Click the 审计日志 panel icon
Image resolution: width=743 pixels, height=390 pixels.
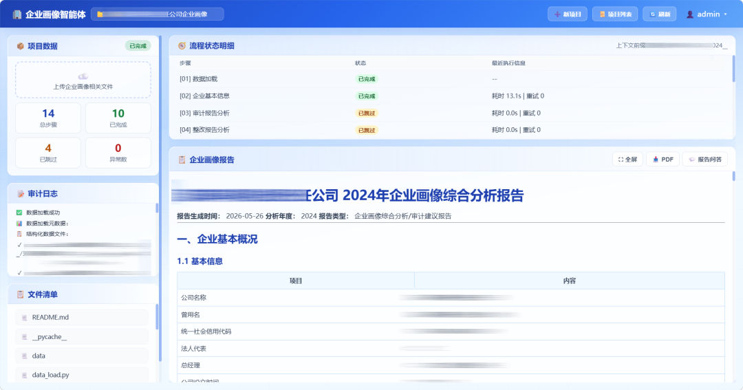pos(21,194)
